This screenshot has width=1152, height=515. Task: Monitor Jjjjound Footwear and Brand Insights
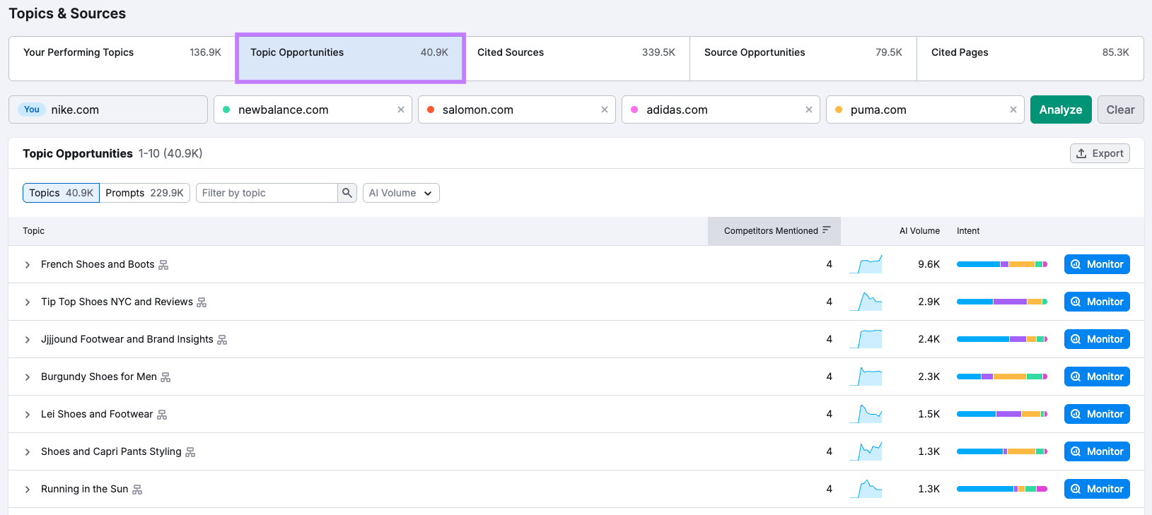pyautogui.click(x=1097, y=339)
